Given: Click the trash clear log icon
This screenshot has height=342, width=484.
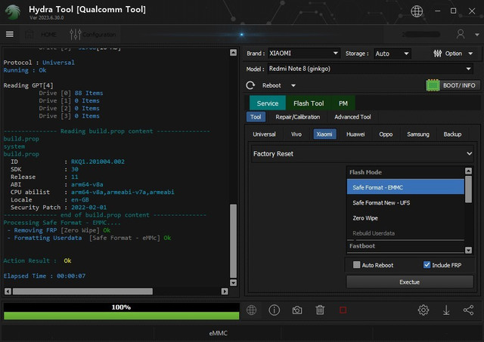Looking at the screenshot, I should (320, 310).
